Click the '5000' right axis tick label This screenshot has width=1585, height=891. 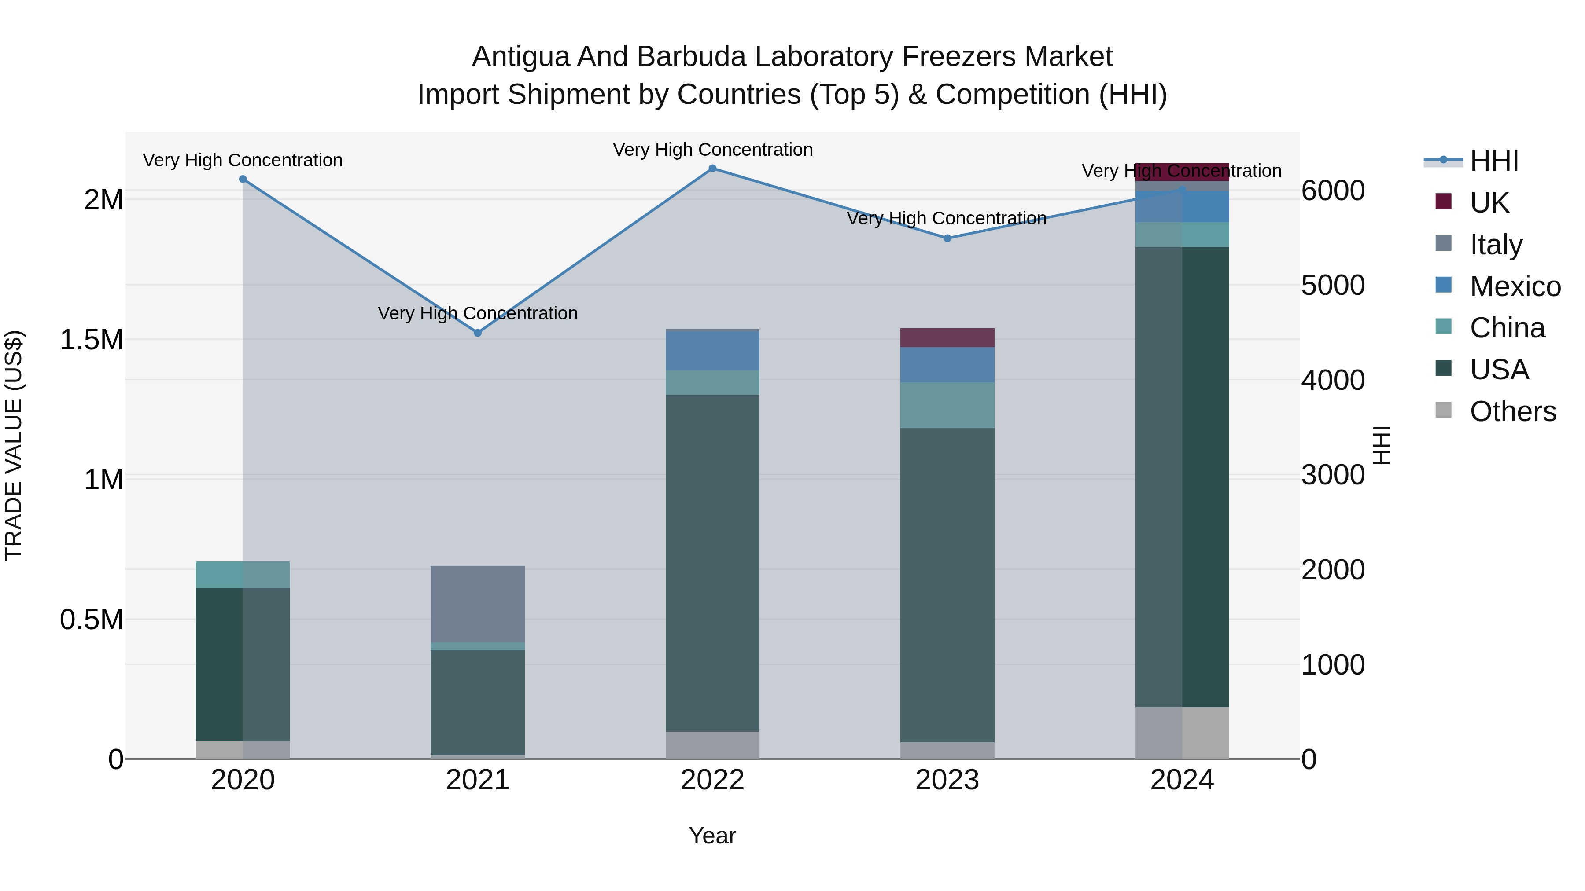[x=1333, y=285]
